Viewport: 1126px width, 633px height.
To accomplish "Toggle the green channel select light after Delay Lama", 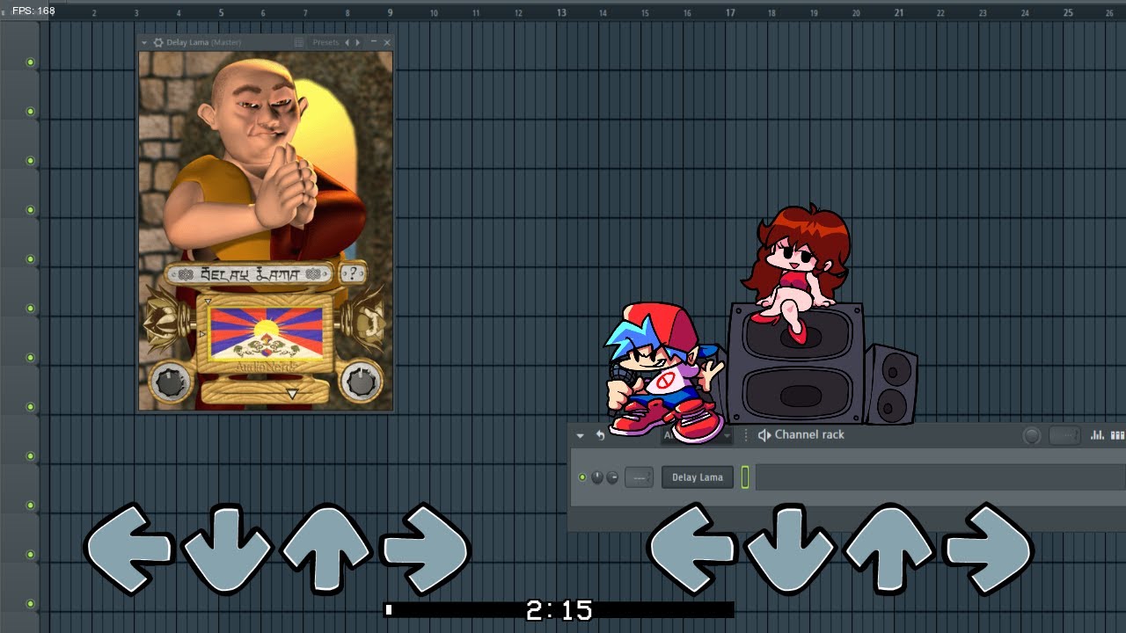I will tap(745, 477).
